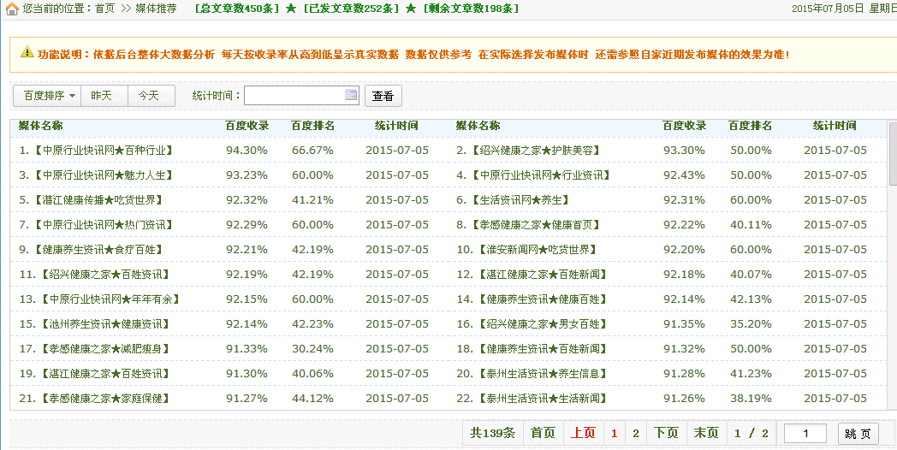The width and height of the screenshot is (897, 450).
Task: Open media 潜江健康传播★吃货世界
Action: click(x=98, y=199)
